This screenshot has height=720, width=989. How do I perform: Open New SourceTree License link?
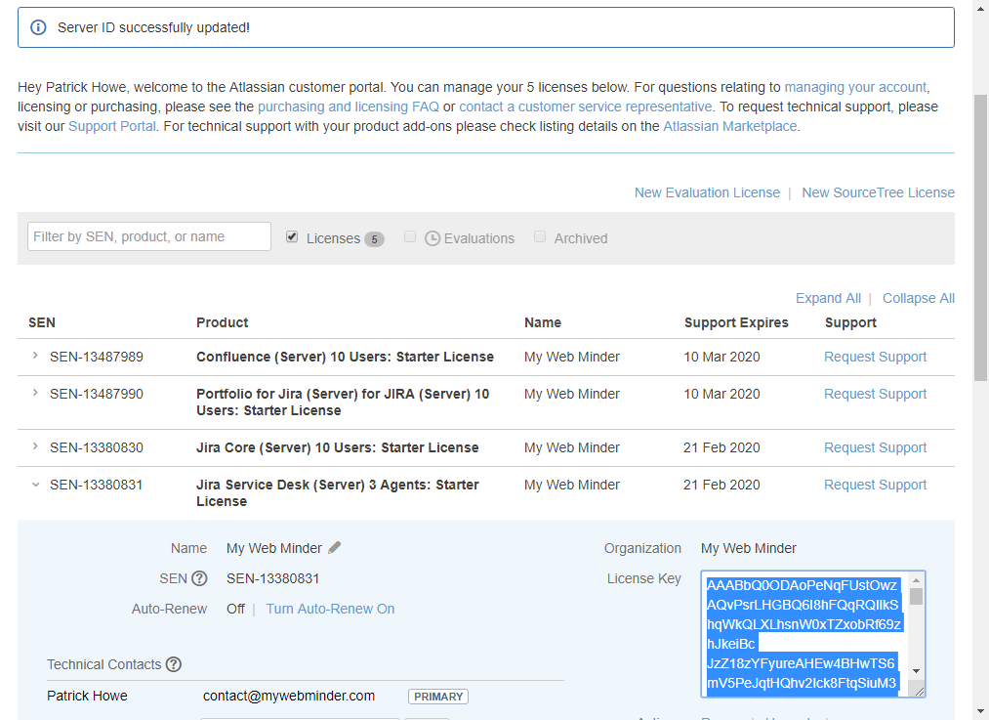[878, 192]
